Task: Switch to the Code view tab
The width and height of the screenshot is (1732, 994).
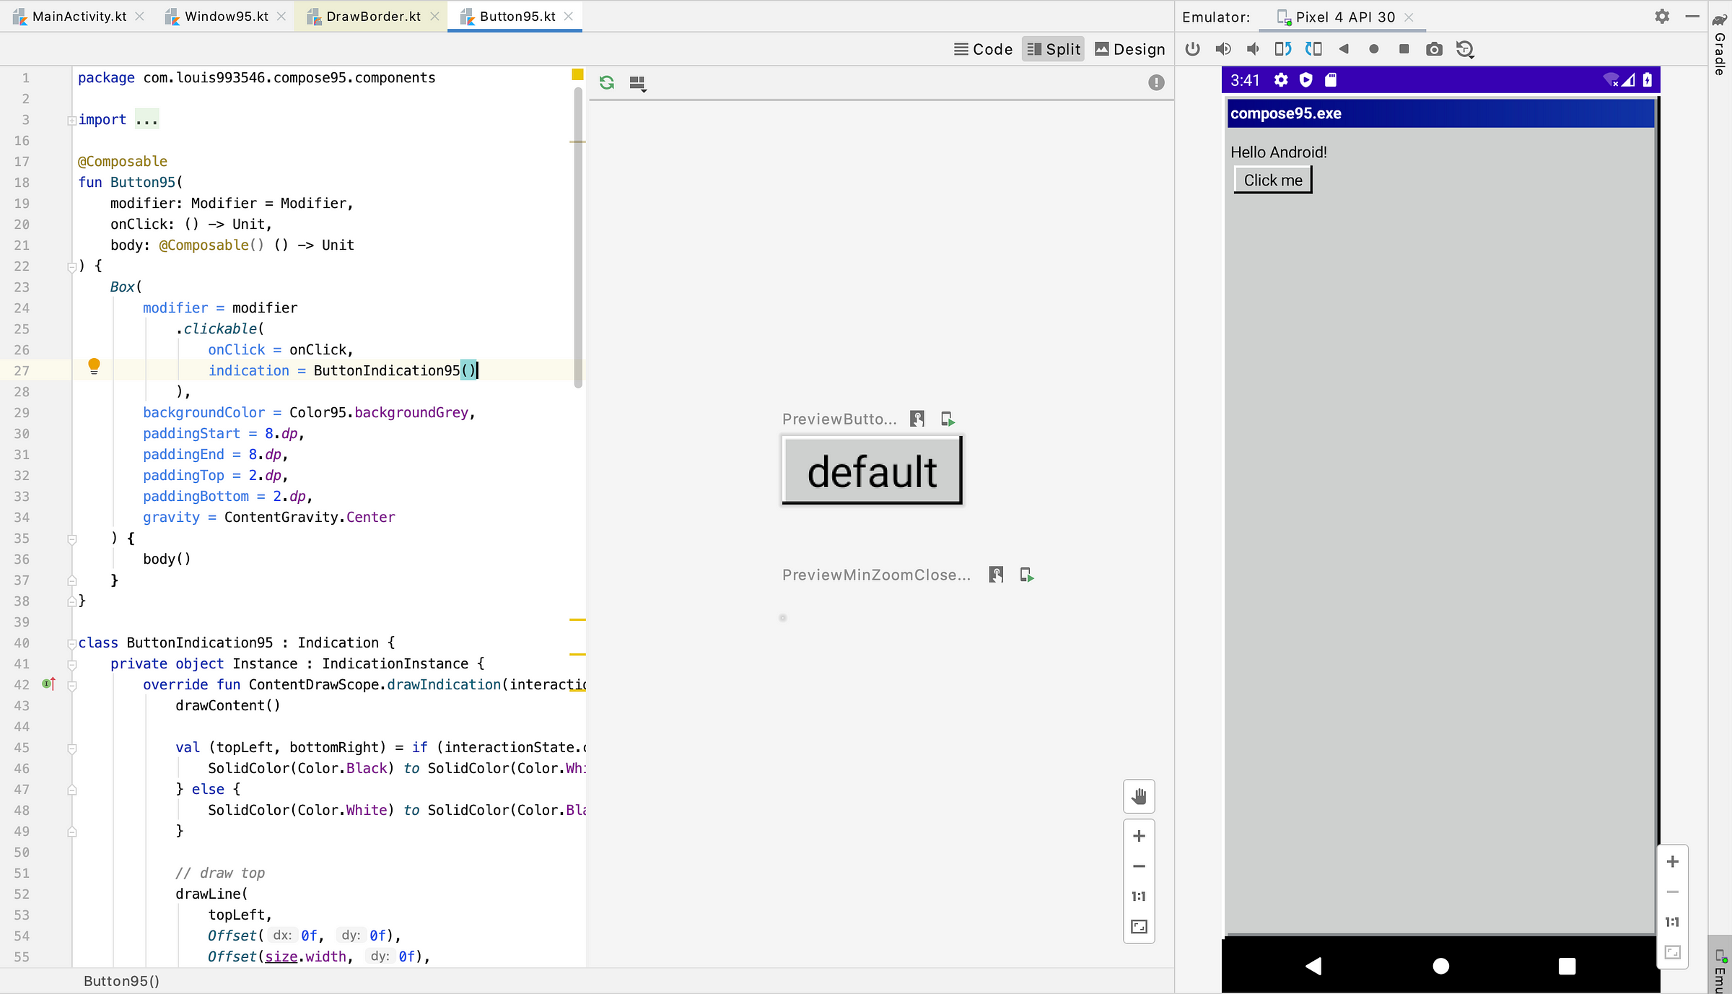Action: pyautogui.click(x=983, y=48)
